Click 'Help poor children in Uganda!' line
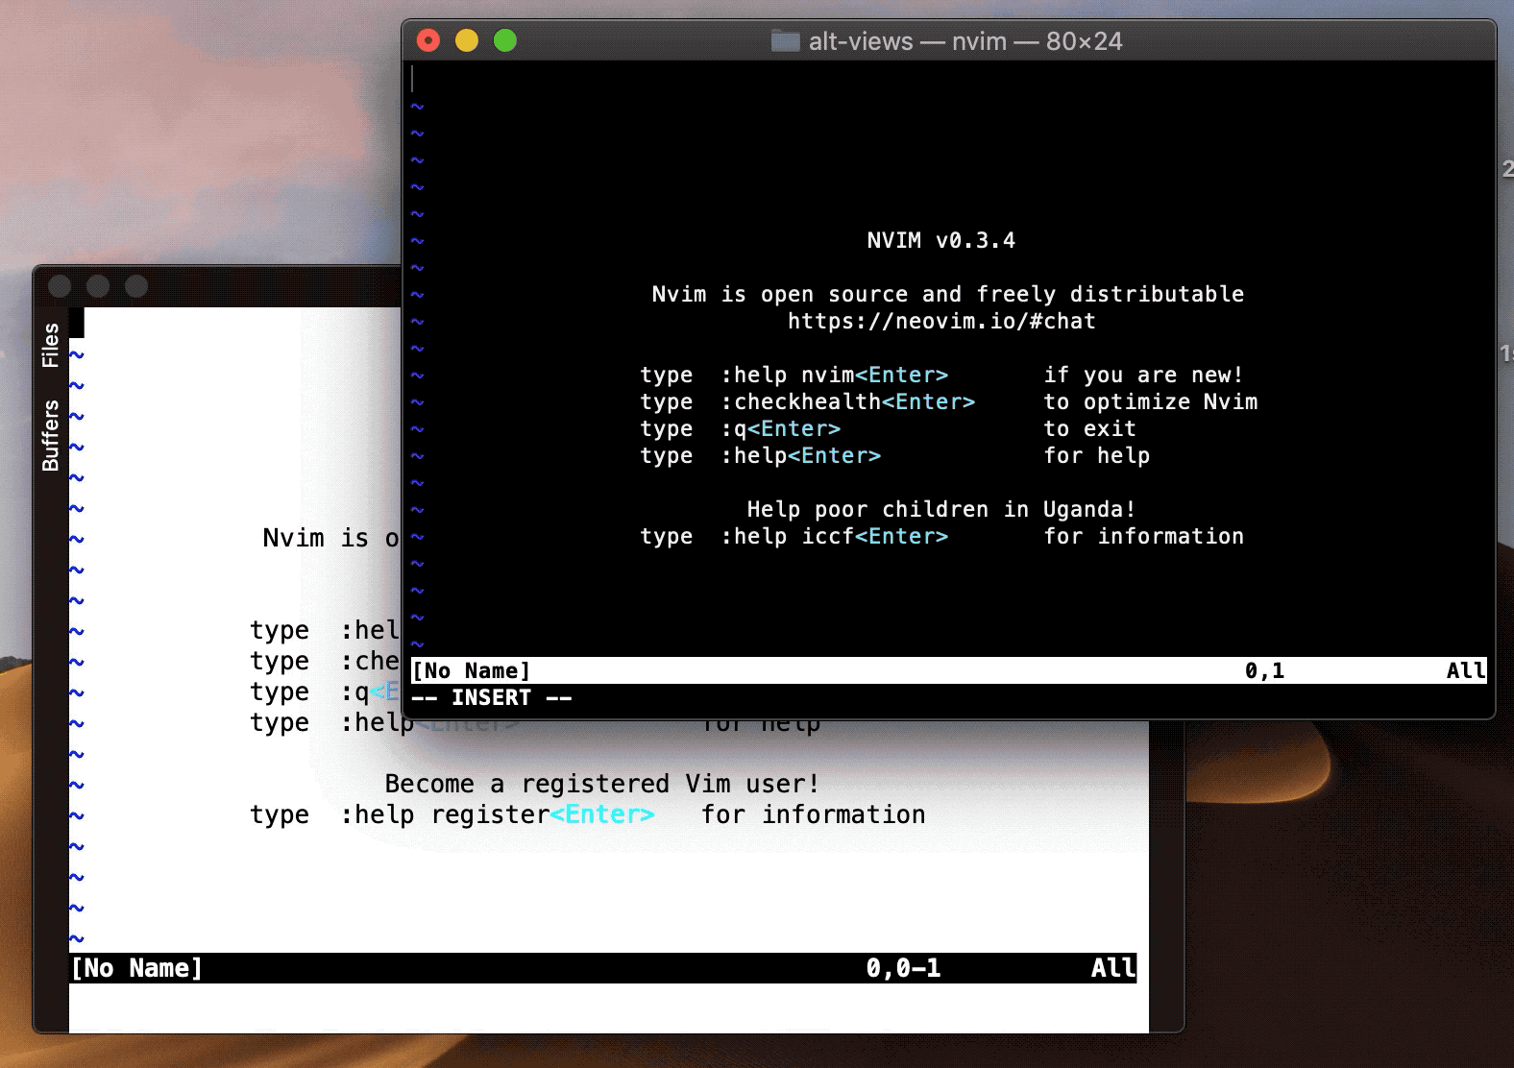This screenshot has height=1068, width=1514. click(941, 509)
